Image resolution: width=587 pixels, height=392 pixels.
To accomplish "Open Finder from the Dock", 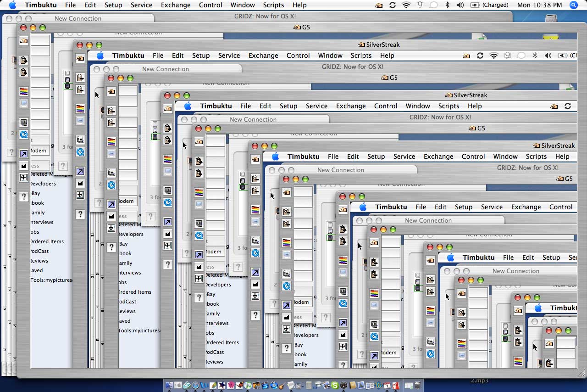I will click(x=169, y=386).
